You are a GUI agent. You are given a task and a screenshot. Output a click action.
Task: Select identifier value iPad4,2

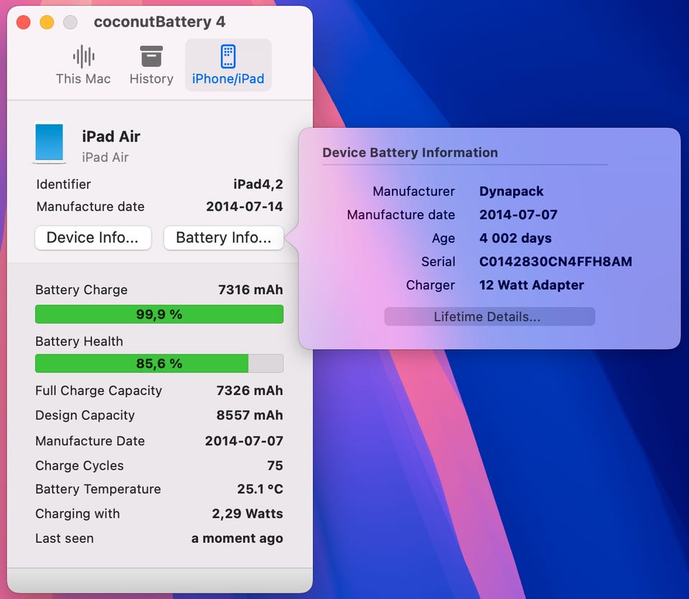click(x=258, y=184)
